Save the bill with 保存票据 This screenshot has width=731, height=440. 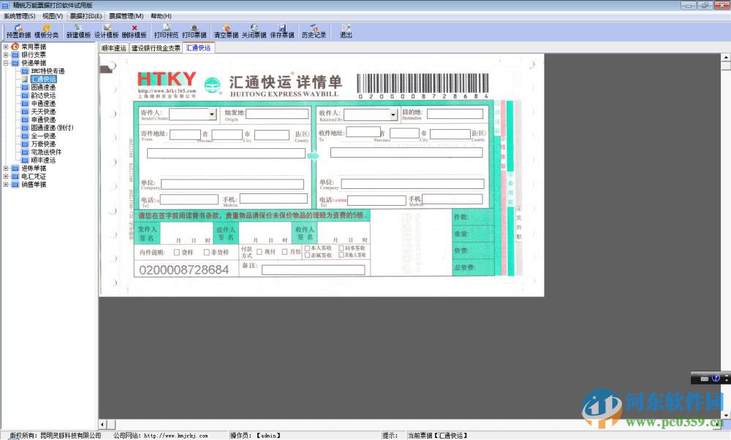pyautogui.click(x=282, y=31)
